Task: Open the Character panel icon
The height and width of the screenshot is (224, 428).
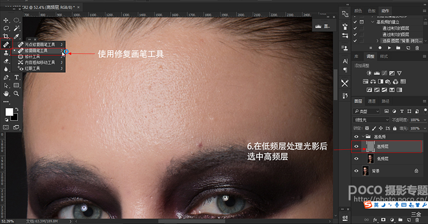Action: tap(345, 61)
